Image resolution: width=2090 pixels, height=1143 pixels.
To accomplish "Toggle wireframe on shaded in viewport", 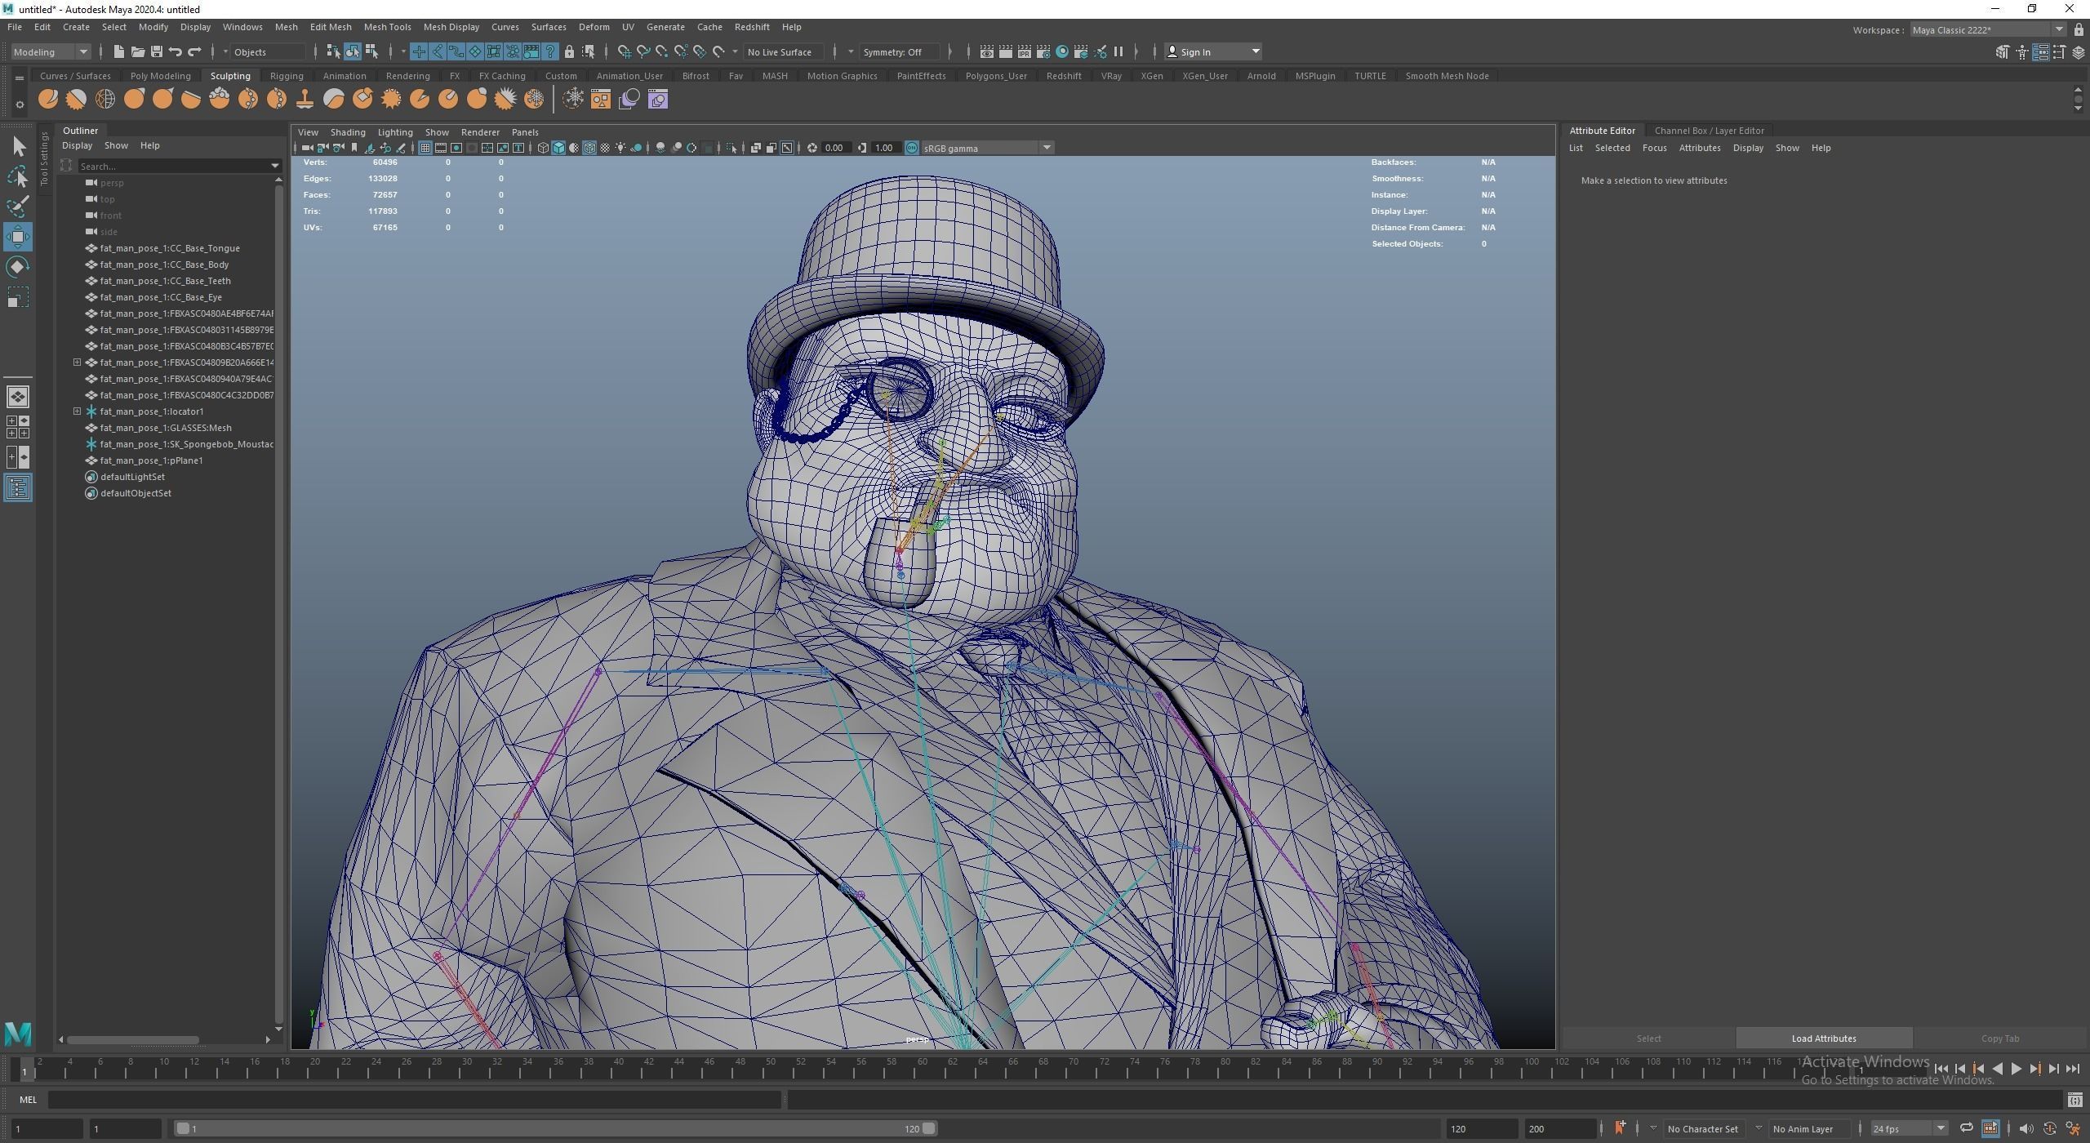I will pyautogui.click(x=589, y=148).
